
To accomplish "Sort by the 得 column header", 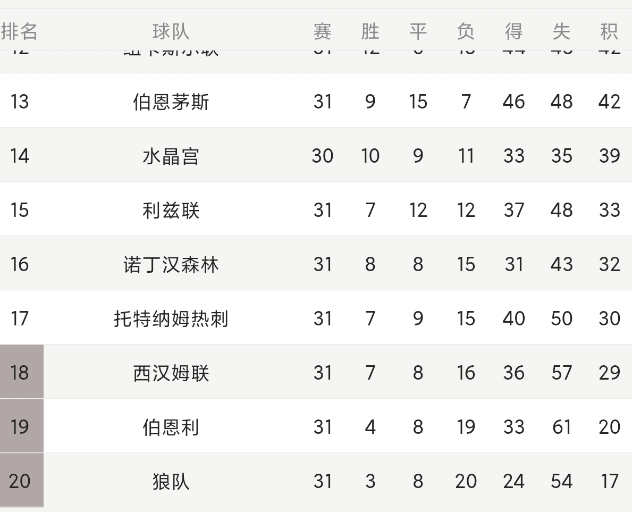I will click(513, 31).
